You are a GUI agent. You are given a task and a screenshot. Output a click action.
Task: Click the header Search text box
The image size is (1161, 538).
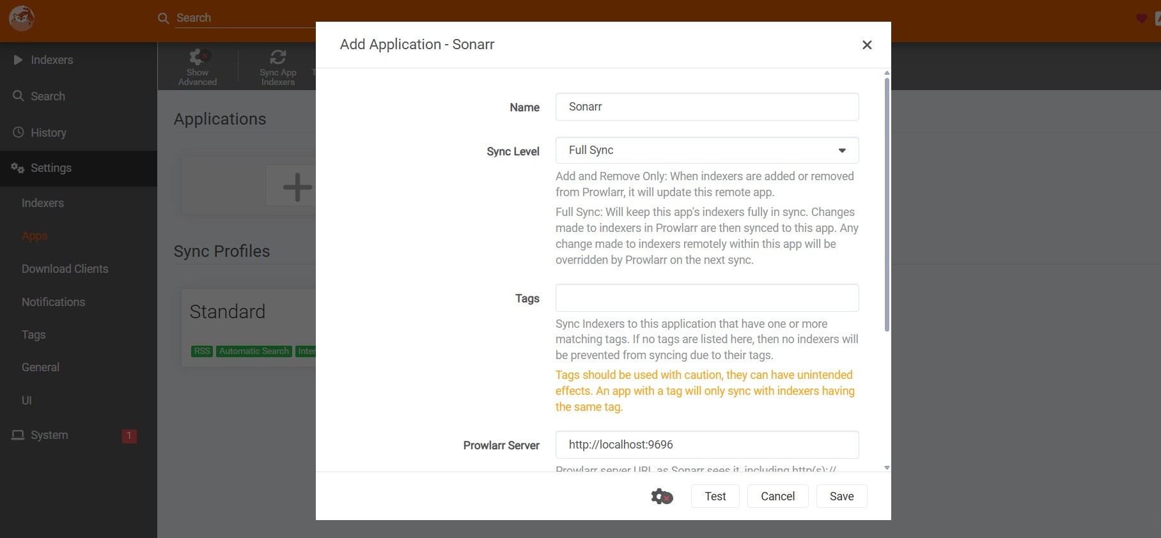(x=246, y=18)
